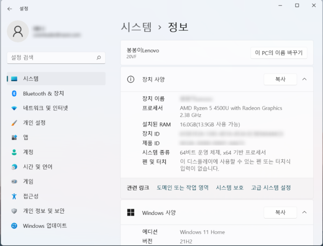This screenshot has height=246, width=323.
Task: Click the 시간 및 언어 globe-clock icon
Action: 14,167
